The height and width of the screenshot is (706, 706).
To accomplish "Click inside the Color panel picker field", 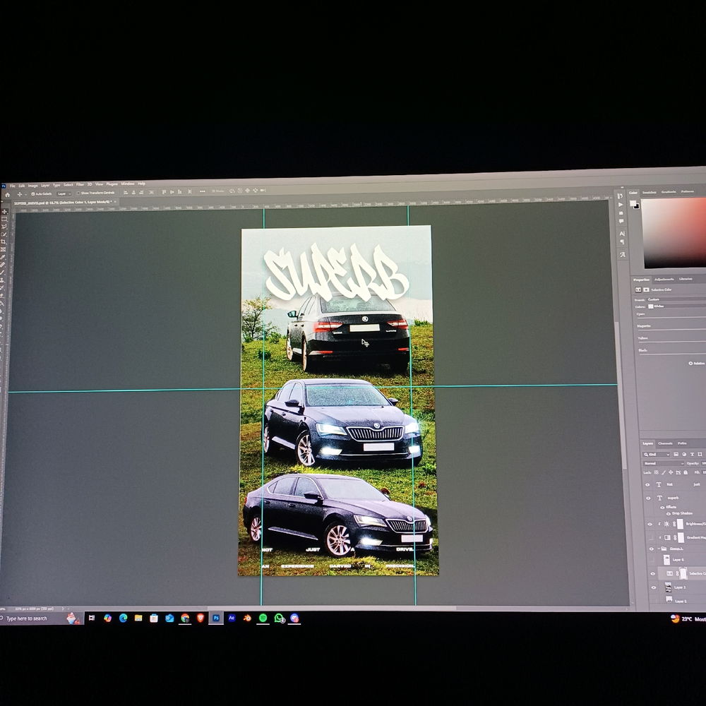I will (x=674, y=232).
